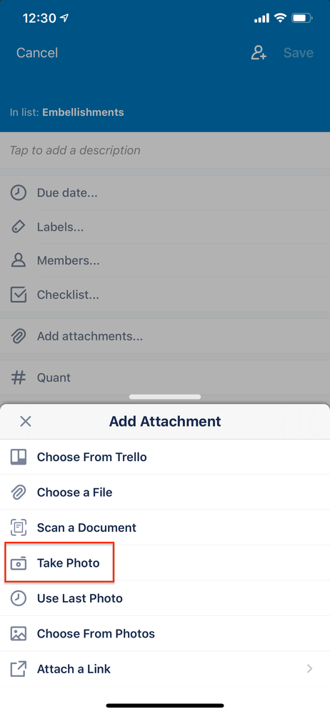Viewport: 330px width, 714px height.
Task: Tap the Trello board icon
Action: [18, 457]
